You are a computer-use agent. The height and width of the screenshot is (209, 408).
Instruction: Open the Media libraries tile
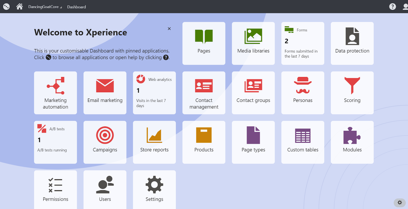[x=253, y=43]
